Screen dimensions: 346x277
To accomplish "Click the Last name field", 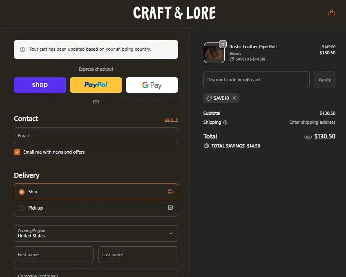I will tap(138, 255).
